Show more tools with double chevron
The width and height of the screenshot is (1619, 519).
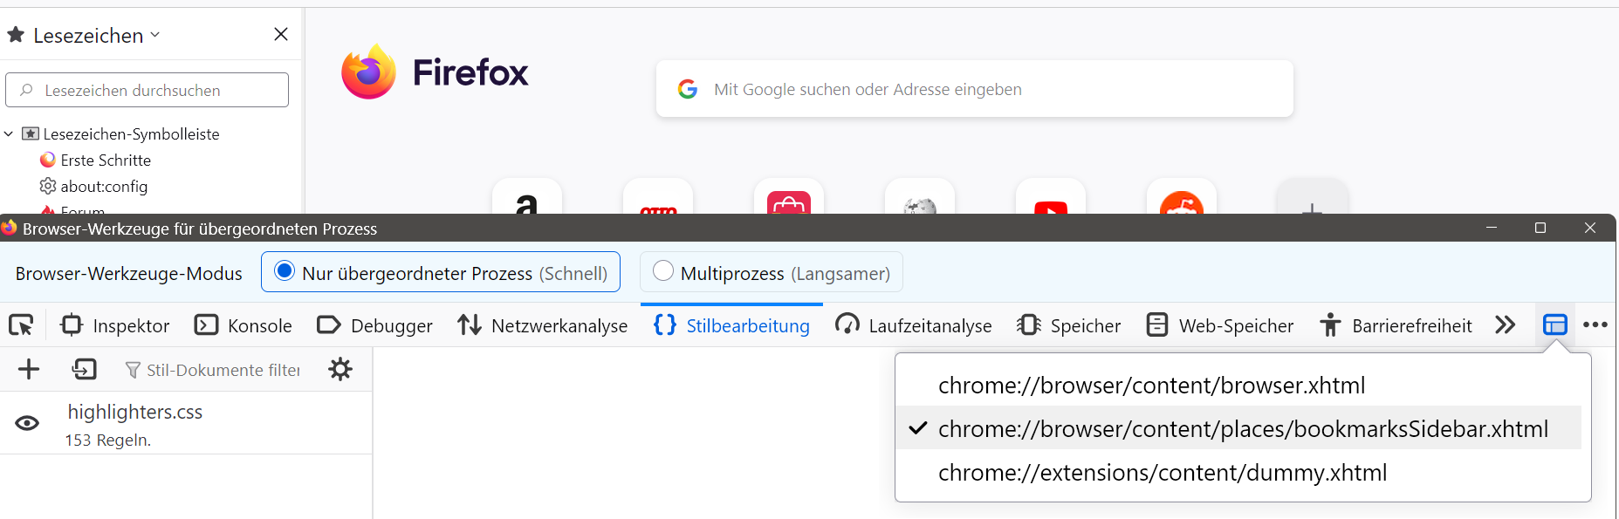[1505, 325]
